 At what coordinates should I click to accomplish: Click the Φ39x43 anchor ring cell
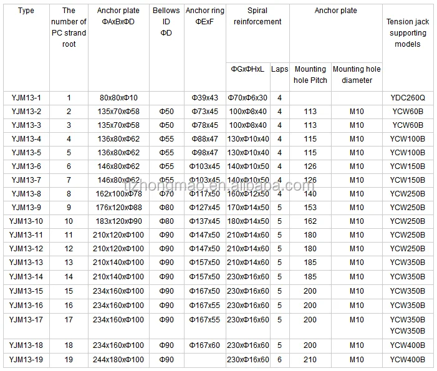204,98
